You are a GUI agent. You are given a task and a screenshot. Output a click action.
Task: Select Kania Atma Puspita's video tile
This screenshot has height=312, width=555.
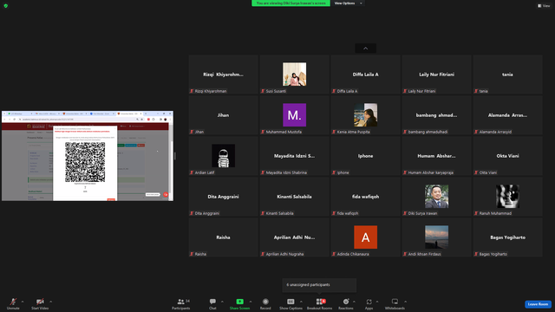point(366,115)
